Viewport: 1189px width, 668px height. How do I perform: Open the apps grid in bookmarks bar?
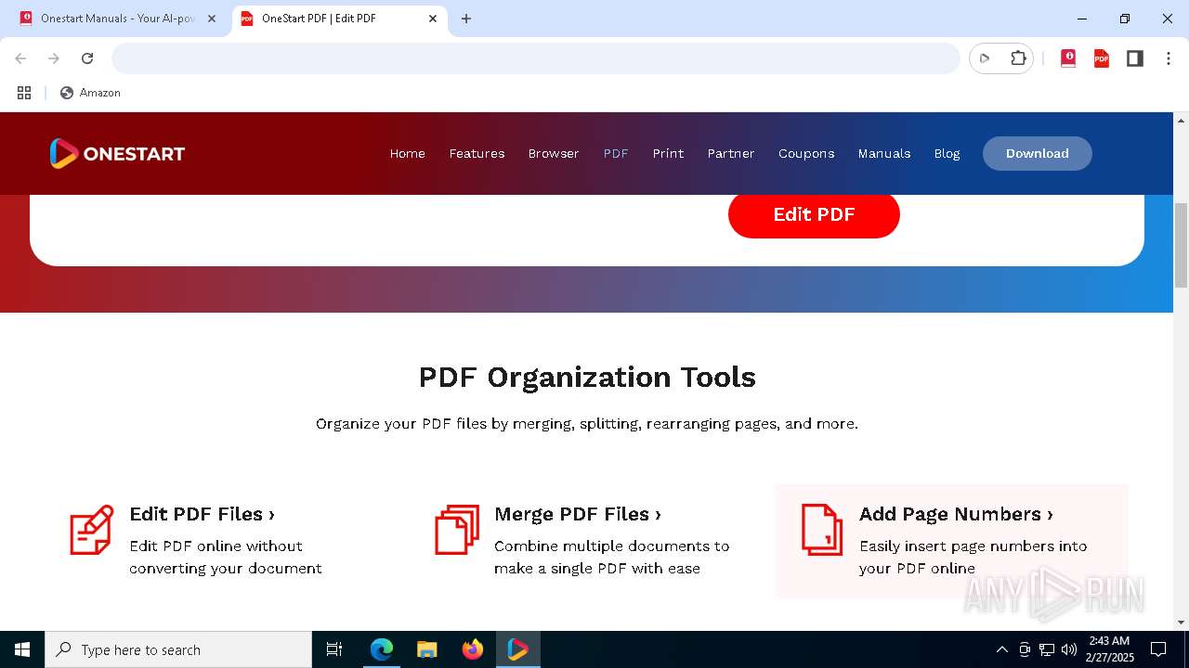tap(24, 93)
